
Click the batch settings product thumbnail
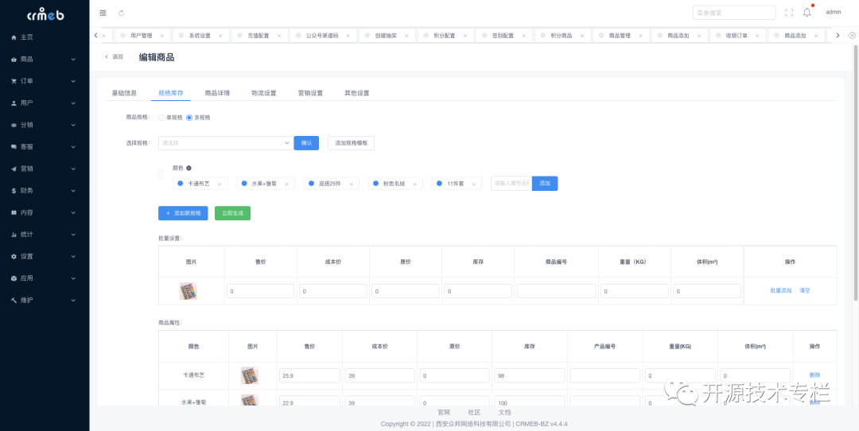[189, 291]
